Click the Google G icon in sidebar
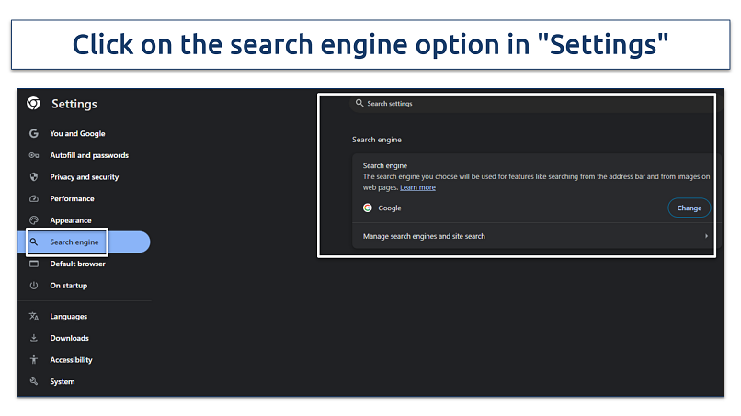 (34, 134)
